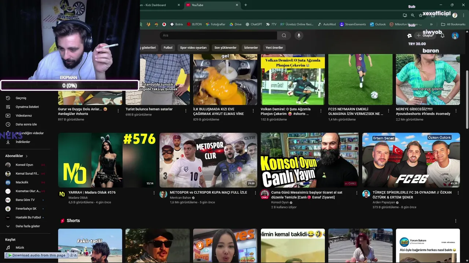Open METOSPOR vs CLTRSPOR video thumbnail

(x=208, y=160)
